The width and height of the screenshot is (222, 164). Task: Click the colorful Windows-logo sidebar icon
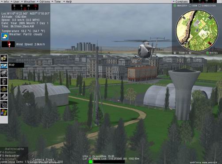coord(4,112)
